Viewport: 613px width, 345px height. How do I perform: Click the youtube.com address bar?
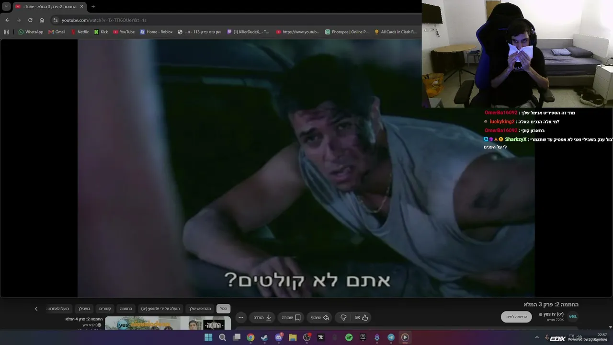point(235,20)
